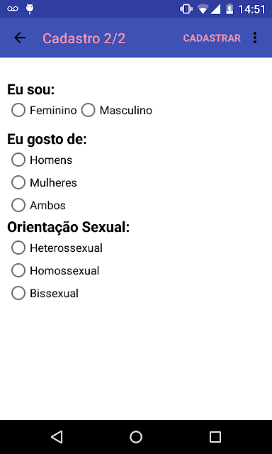Screen dimensions: 272x454
Task: Tap the Cadastro 2/2 title
Action: pos(84,38)
